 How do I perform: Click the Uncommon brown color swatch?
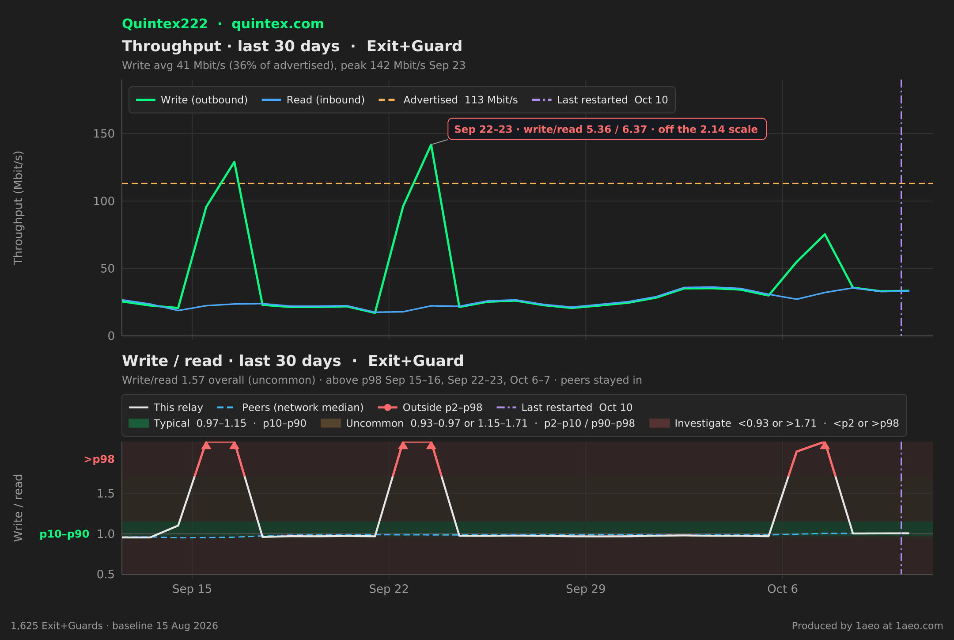click(330, 423)
